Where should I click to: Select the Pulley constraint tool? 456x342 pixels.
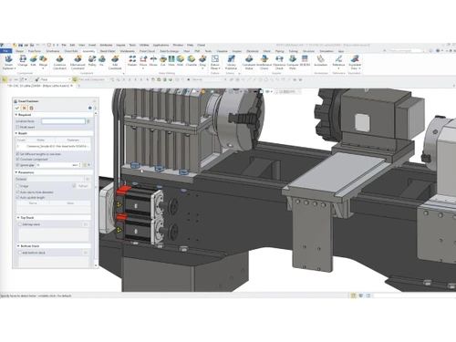(92, 61)
